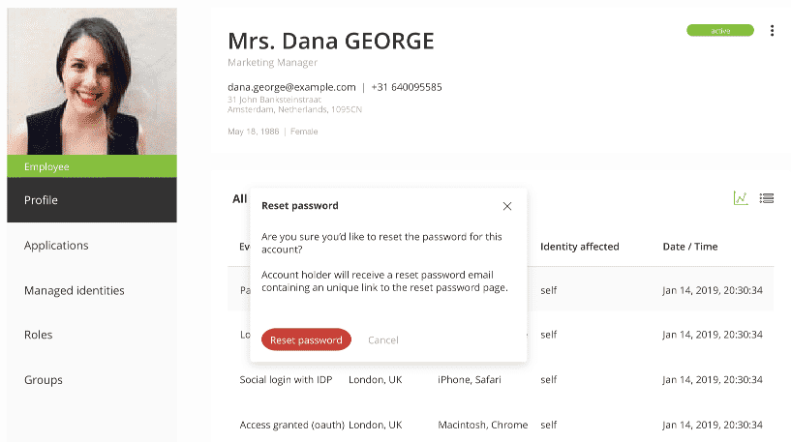Click the green active status badge
This screenshot has width=791, height=442.
click(x=720, y=31)
